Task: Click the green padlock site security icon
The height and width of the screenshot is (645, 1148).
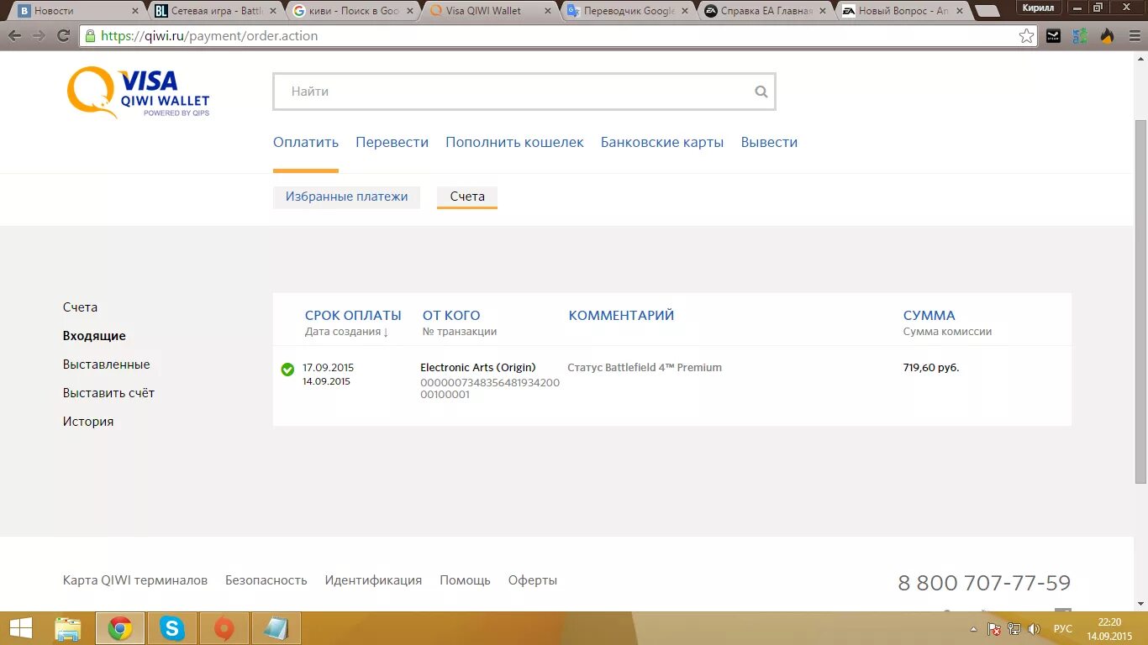Action: (x=90, y=36)
